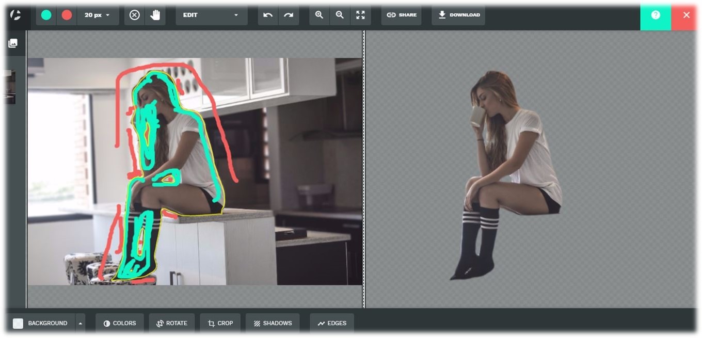
Task: Open help via the question mark button
Action: pyautogui.click(x=656, y=15)
